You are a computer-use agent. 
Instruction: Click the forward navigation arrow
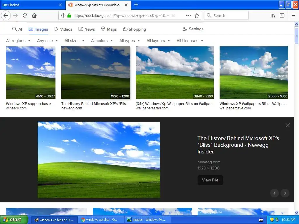coord(15,15)
